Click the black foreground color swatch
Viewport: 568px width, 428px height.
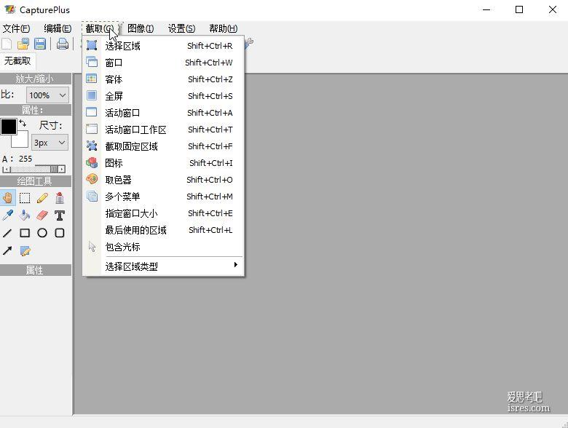[x=9, y=127]
